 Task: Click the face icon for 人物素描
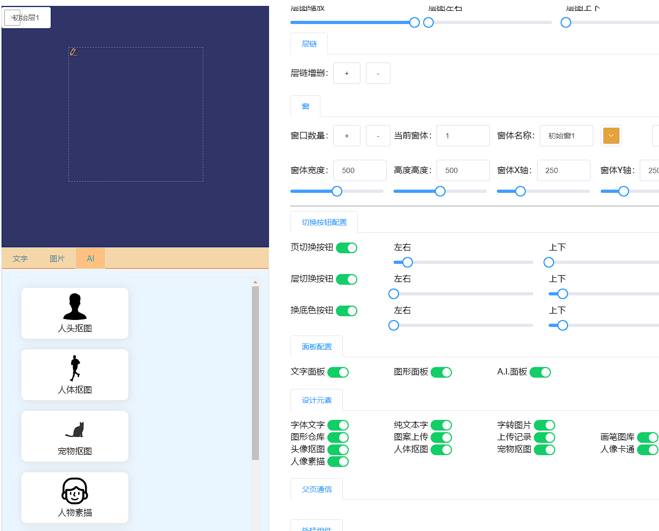(75, 491)
